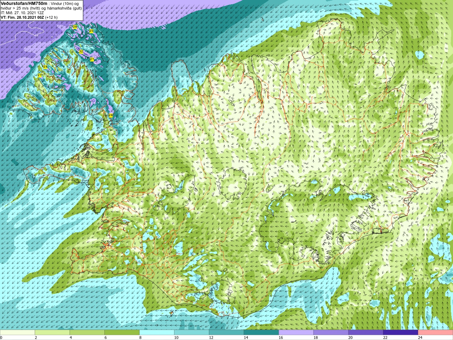Viewport: 453px width, 340px height.
Task: Select the 10–12 m/s turquoise legend swatch
Action: pyautogui.click(x=192, y=333)
